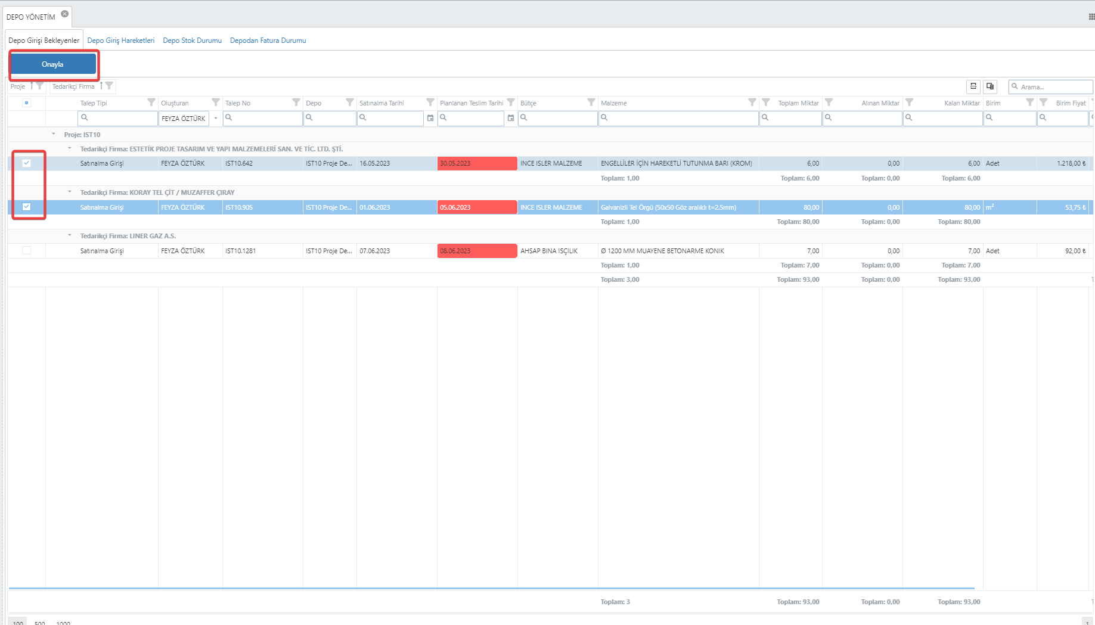Switch to Depo Giriş Hareketleri tab
Screen dimensions: 1095x625
click(120, 41)
